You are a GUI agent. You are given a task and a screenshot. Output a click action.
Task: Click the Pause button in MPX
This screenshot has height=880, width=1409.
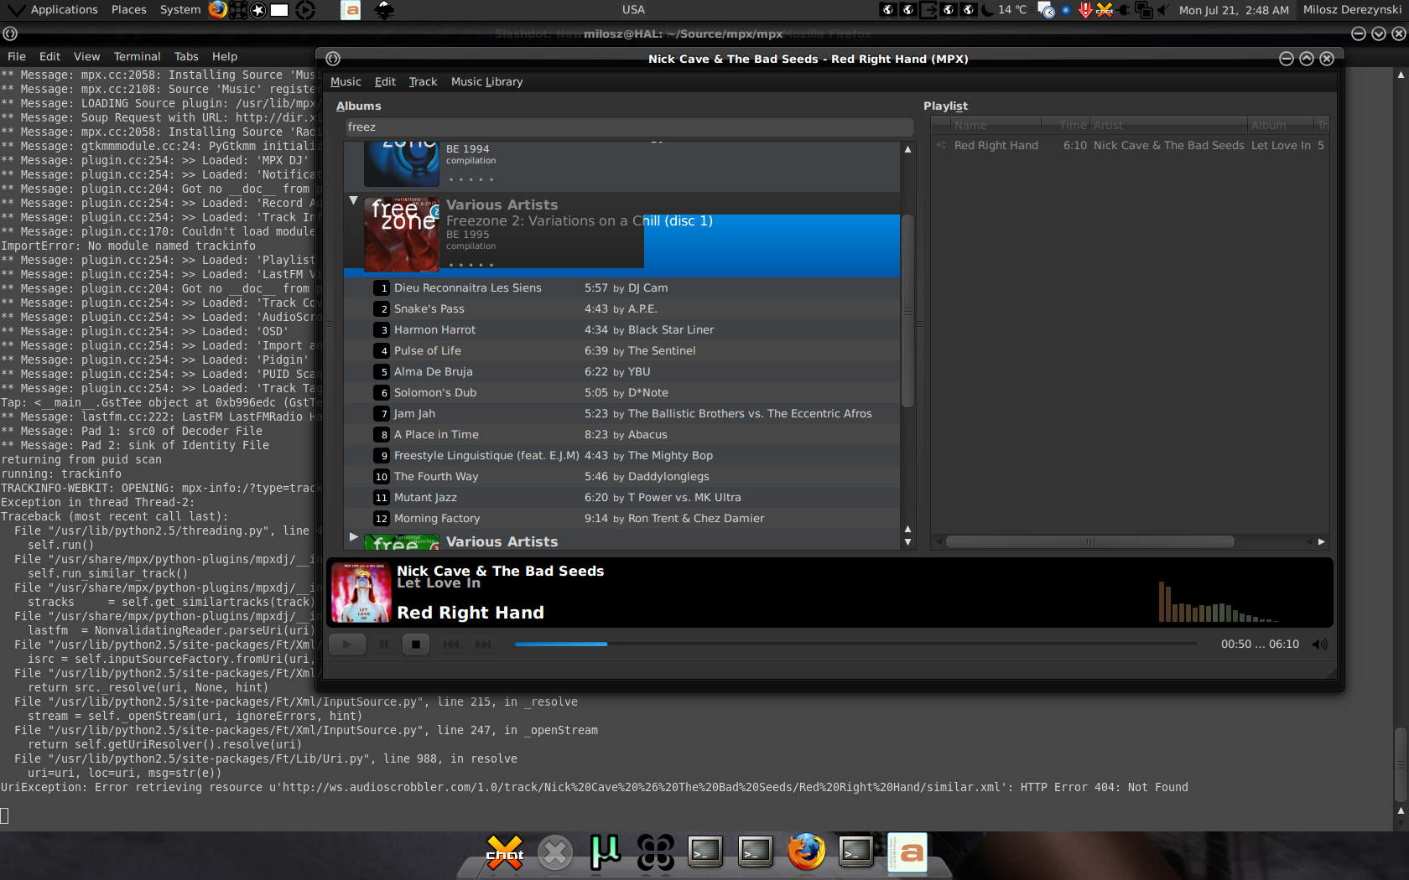click(x=384, y=644)
